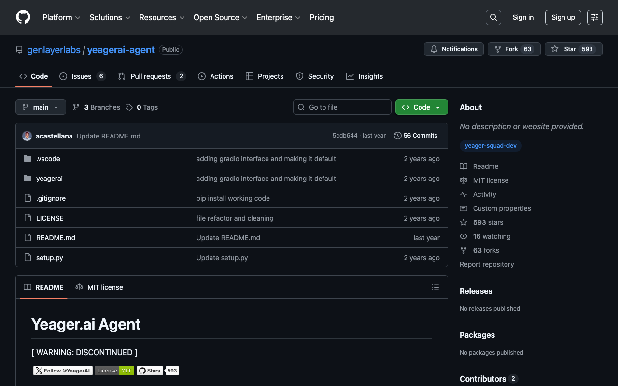618x386 pixels.
Task: Click the Go to file field
Action: [x=342, y=107]
